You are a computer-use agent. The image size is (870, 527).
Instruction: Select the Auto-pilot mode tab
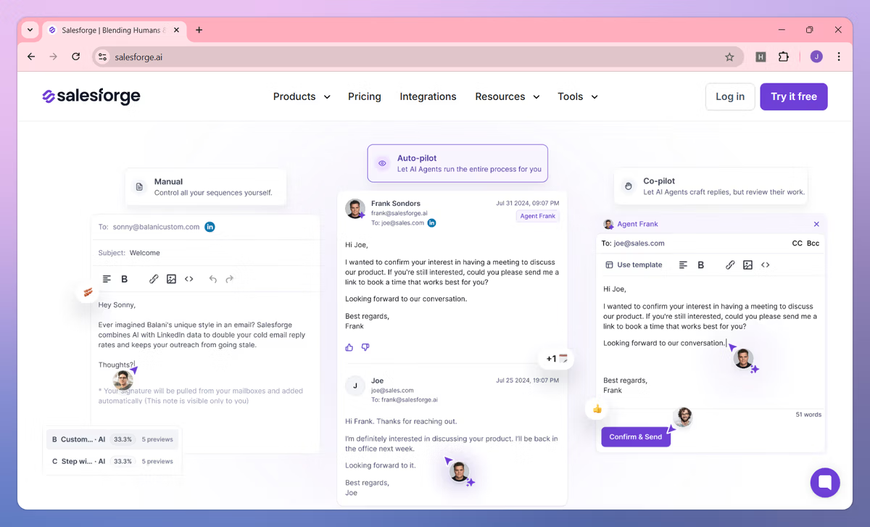click(x=457, y=163)
